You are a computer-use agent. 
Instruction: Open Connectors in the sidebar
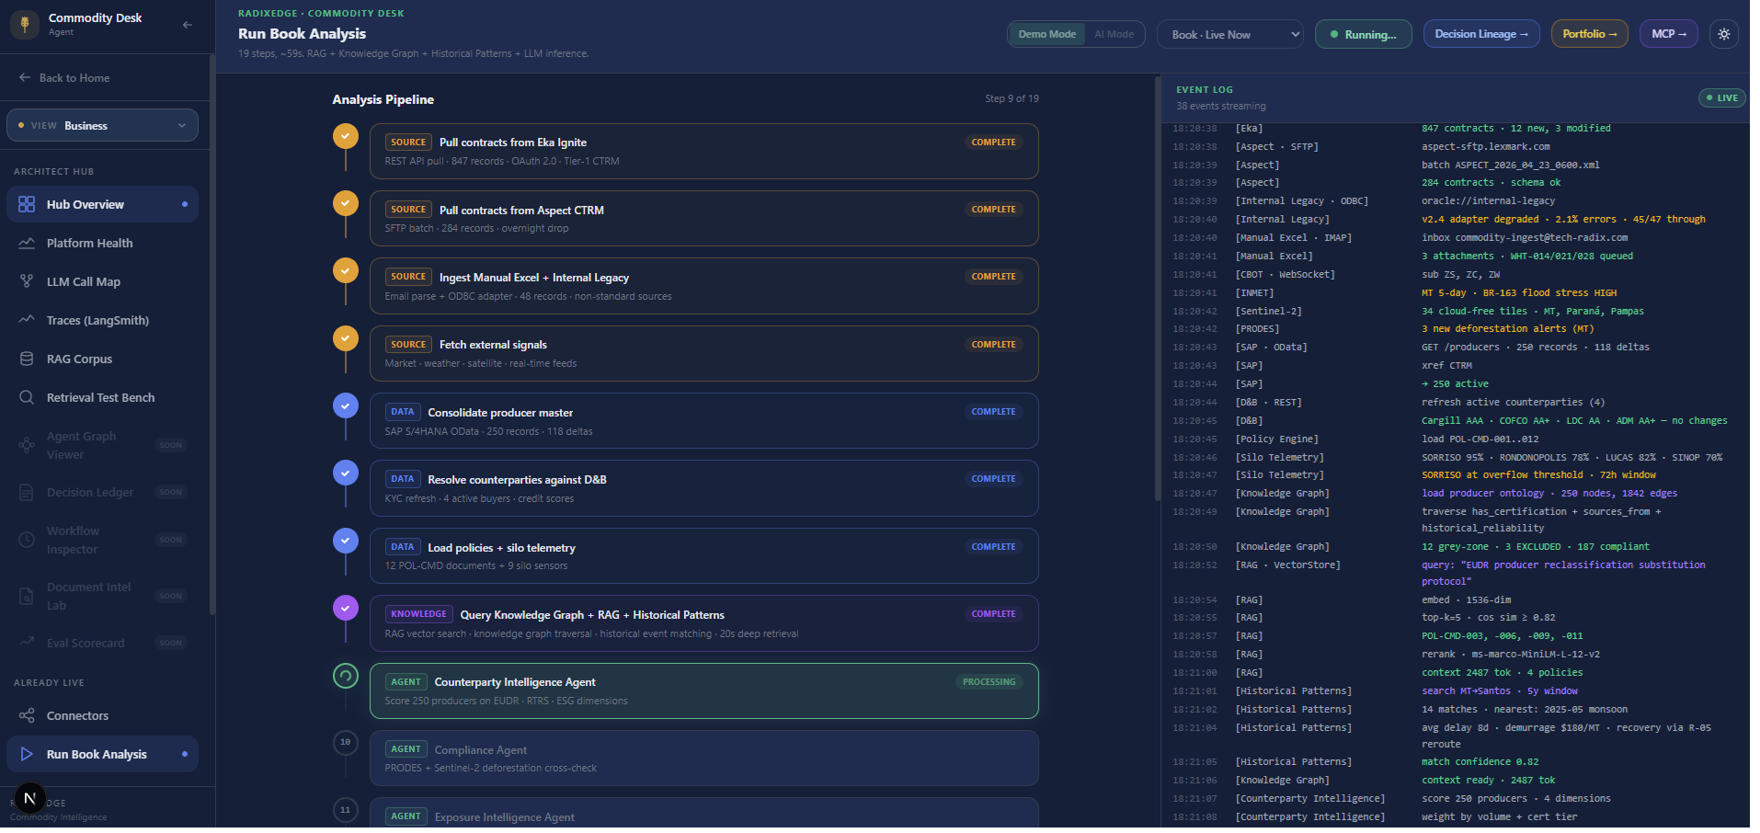(x=102, y=715)
